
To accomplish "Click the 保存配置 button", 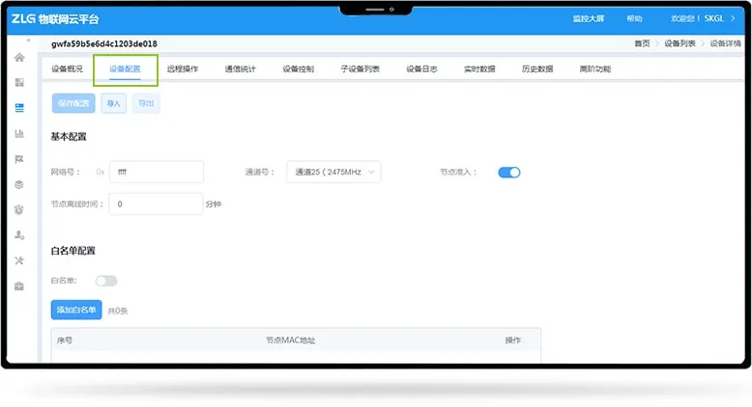I will pos(73,103).
